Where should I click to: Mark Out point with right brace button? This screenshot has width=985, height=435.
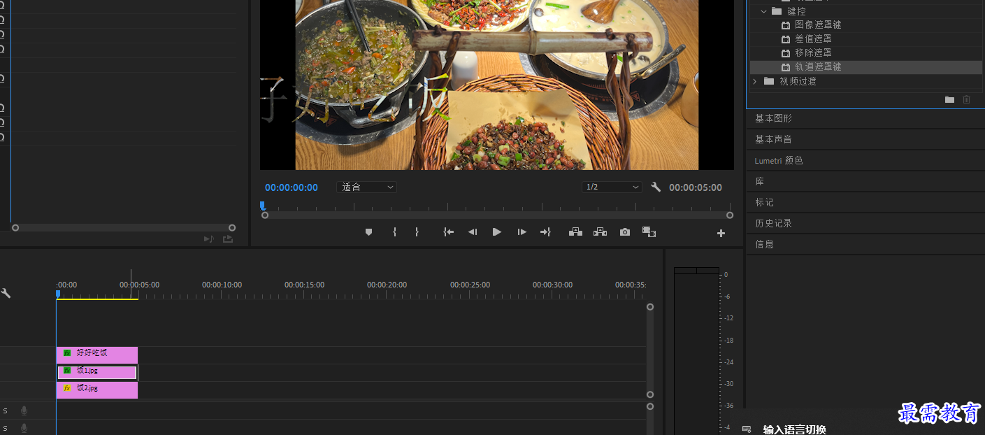click(x=417, y=232)
